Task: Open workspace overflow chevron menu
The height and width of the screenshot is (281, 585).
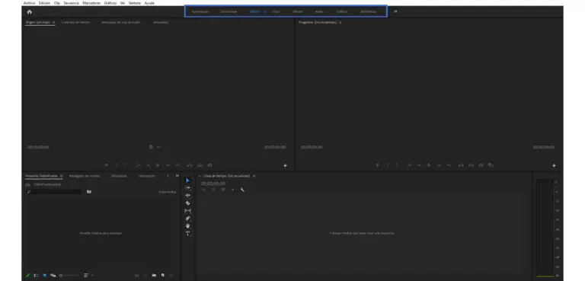Action: [x=395, y=11]
